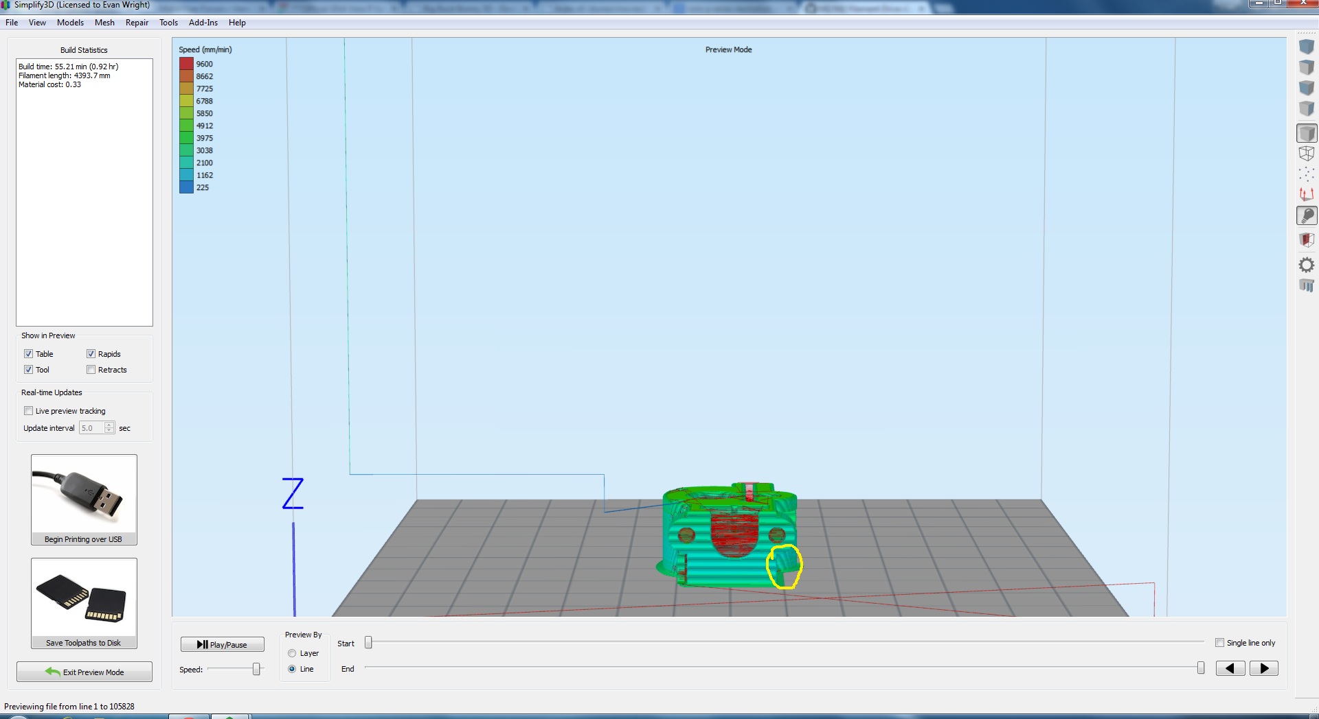Show the model as a point cloud
Viewport: 1319px width, 719px height.
point(1306,174)
